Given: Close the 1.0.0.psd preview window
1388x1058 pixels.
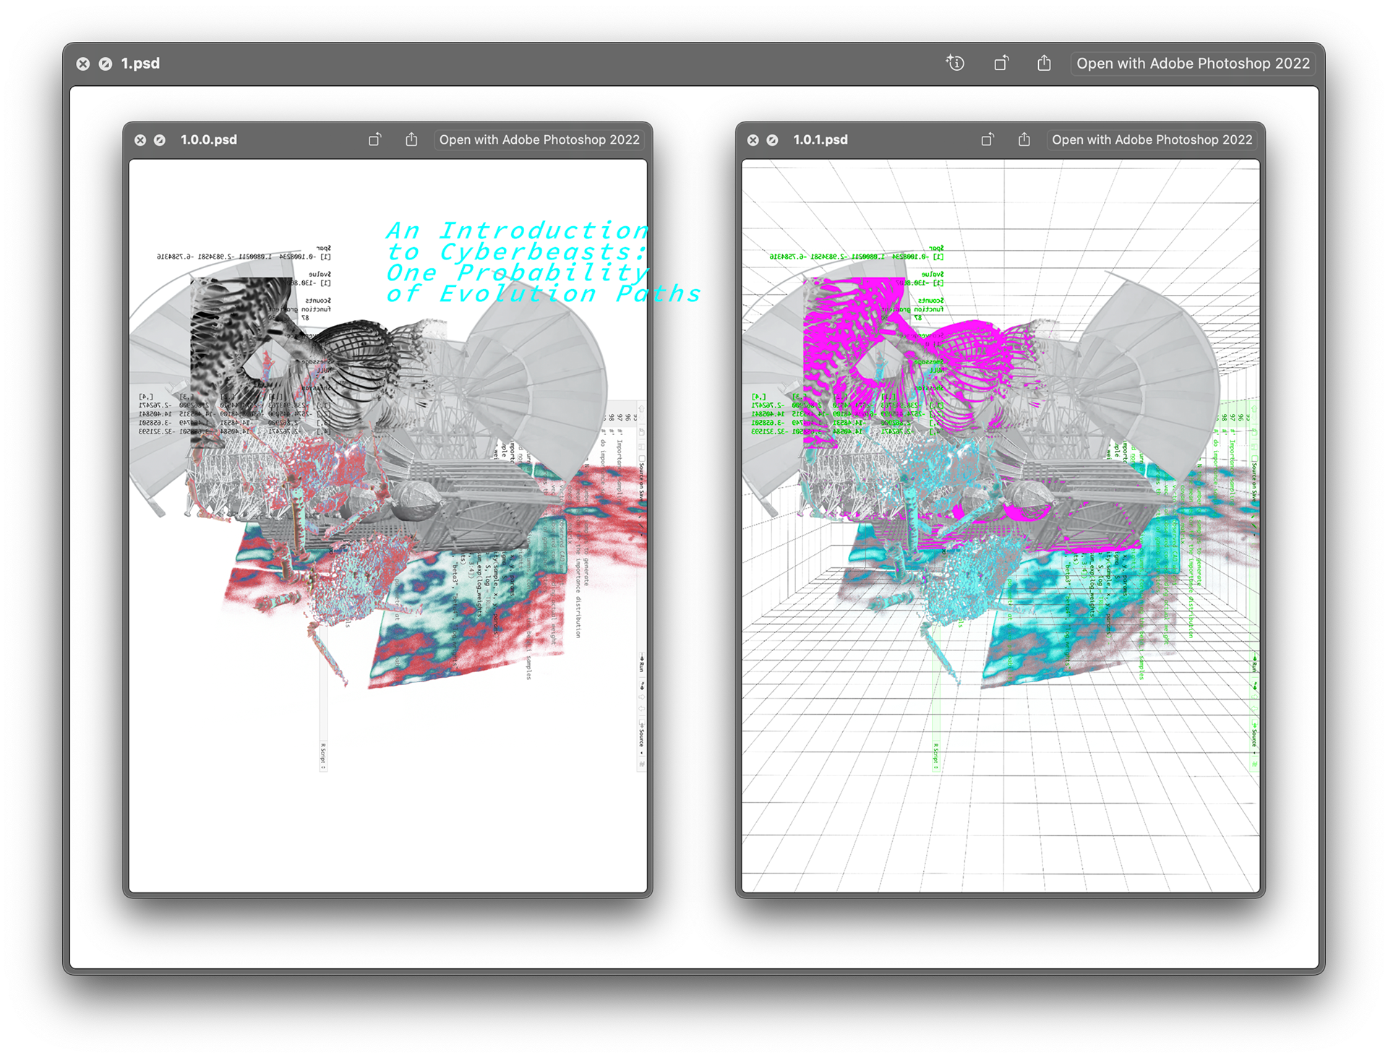Looking at the screenshot, I should coord(140,140).
